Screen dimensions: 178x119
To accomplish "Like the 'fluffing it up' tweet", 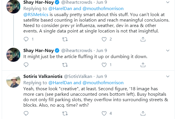I will coord(104,65).
